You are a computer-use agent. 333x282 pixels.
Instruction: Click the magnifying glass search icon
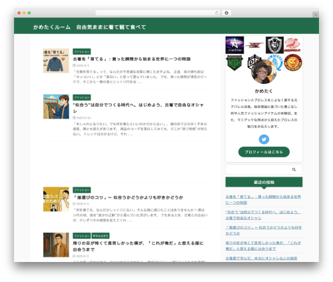click(x=294, y=169)
